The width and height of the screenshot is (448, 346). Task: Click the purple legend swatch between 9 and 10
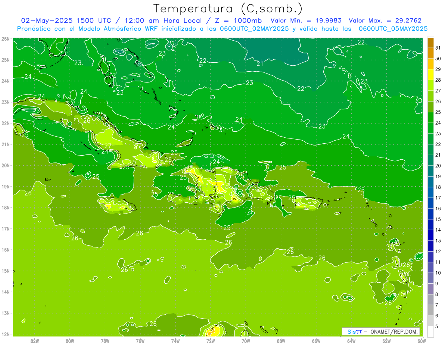(x=430, y=278)
